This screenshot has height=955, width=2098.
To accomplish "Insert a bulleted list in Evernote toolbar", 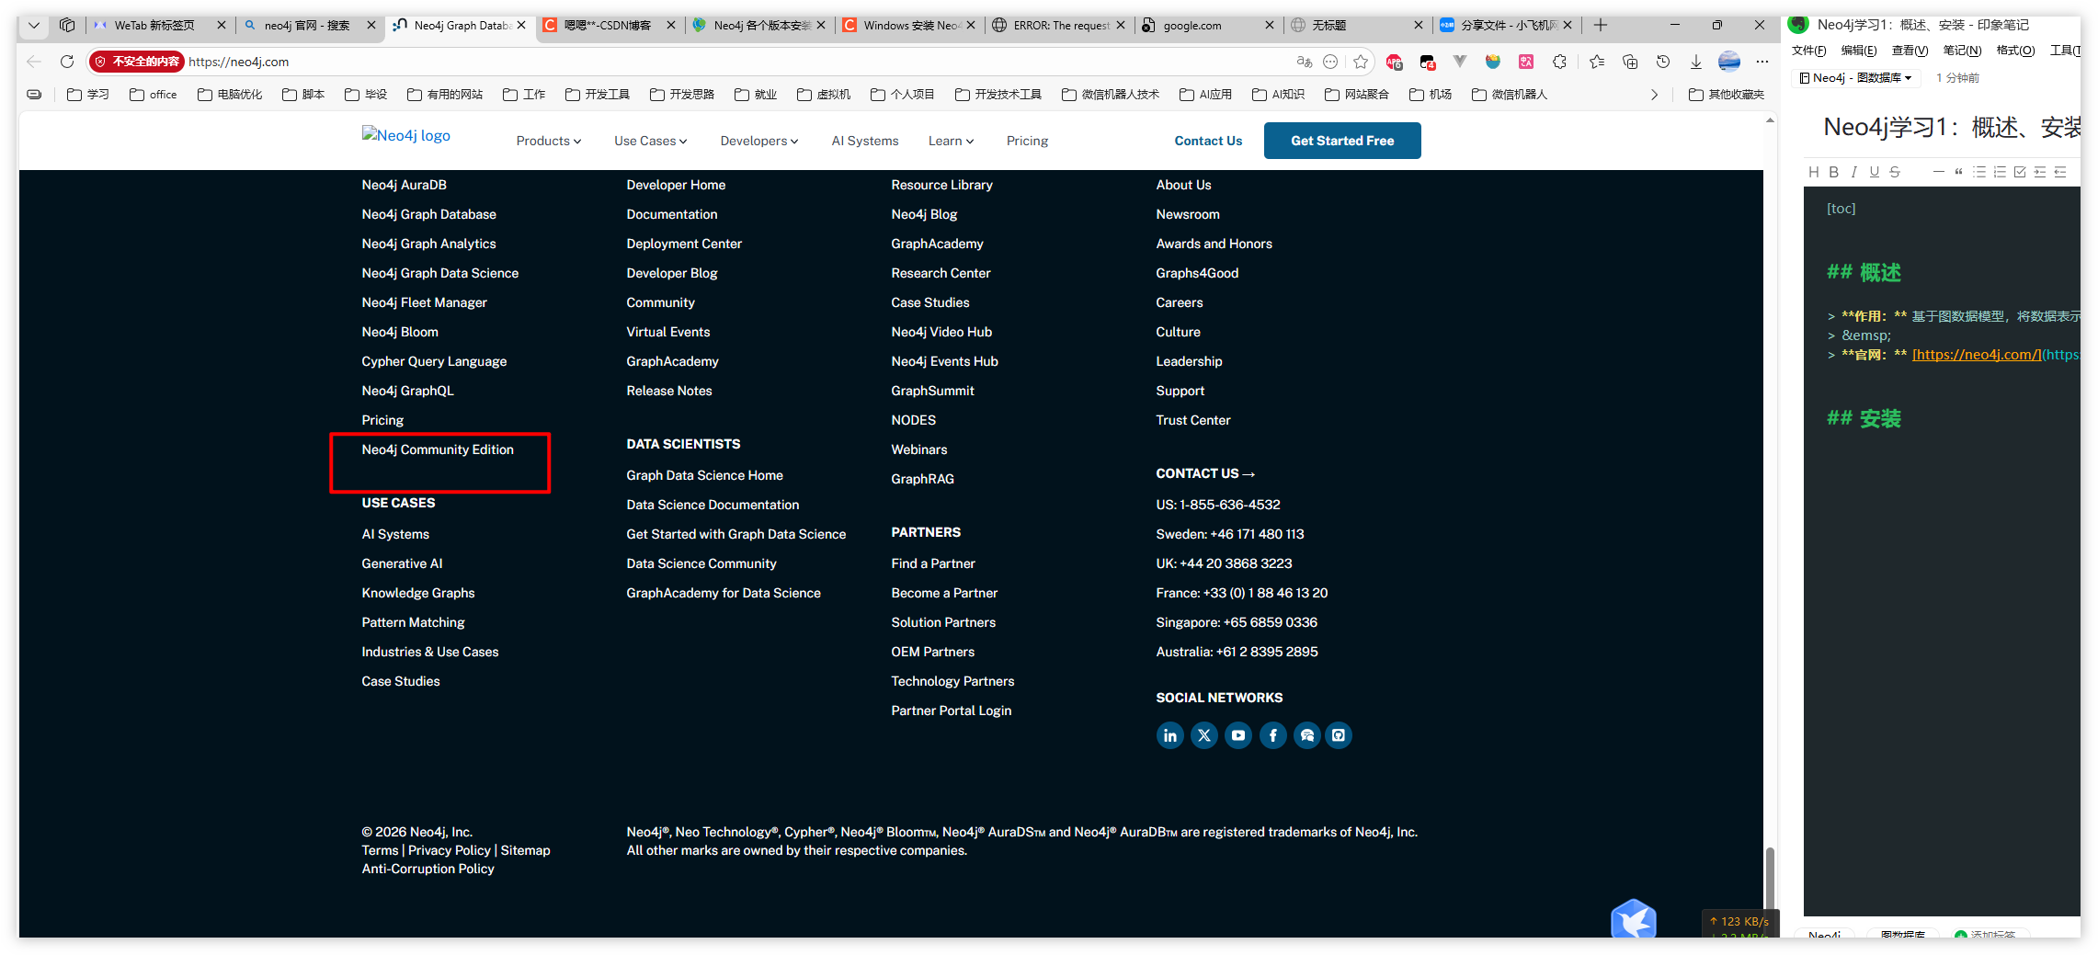I will point(1978,172).
